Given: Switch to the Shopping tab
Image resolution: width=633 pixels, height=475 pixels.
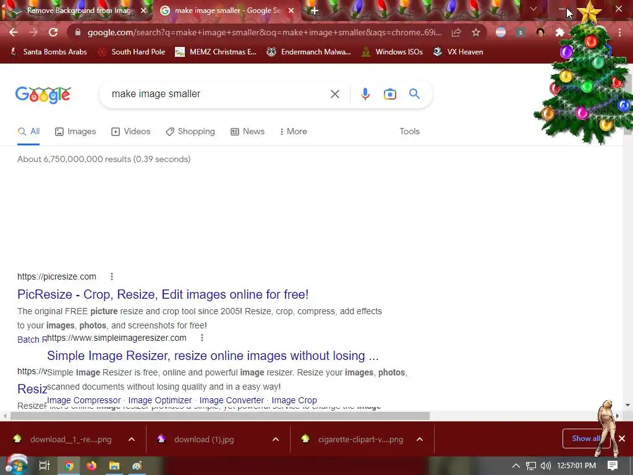Looking at the screenshot, I should pos(190,132).
